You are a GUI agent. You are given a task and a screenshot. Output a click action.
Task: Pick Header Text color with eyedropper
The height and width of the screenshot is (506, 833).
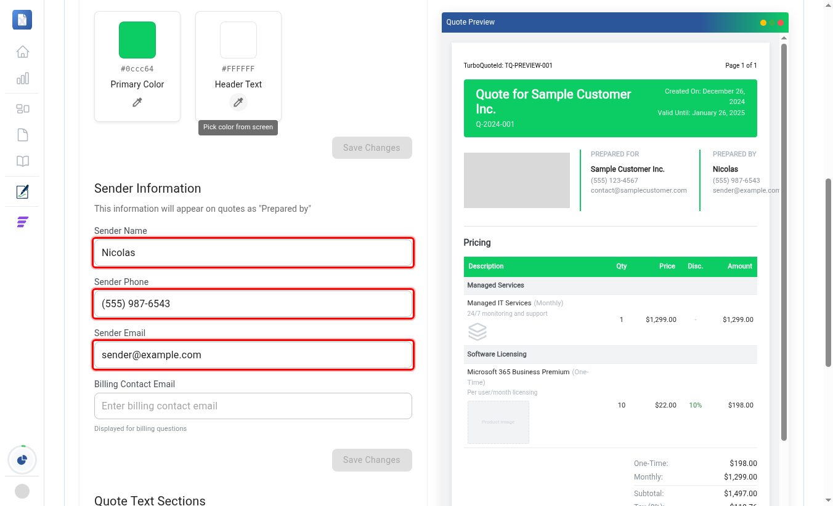(238, 102)
